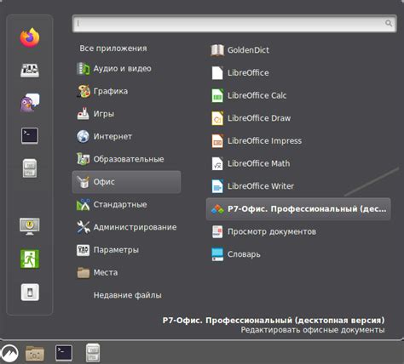Click the shutdown power switch icon
This screenshot has width=404, height=364.
click(x=30, y=292)
